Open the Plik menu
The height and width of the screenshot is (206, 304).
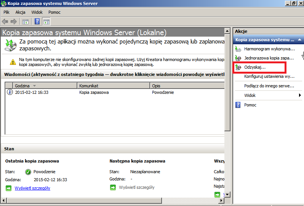[6, 12]
